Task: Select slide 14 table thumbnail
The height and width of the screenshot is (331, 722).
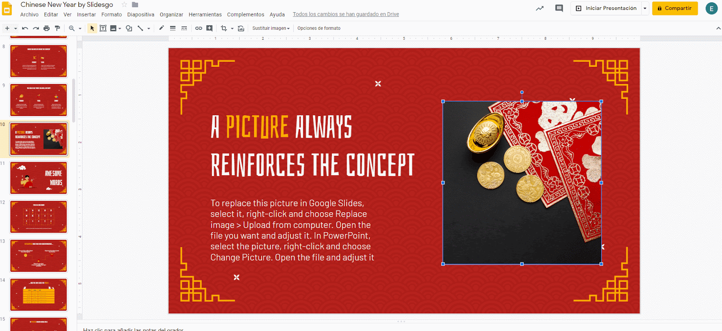Action: [x=38, y=294]
